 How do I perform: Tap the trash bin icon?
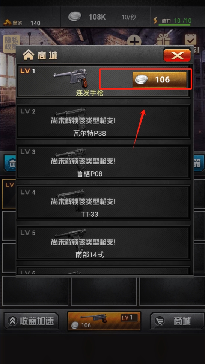[x=12, y=163]
